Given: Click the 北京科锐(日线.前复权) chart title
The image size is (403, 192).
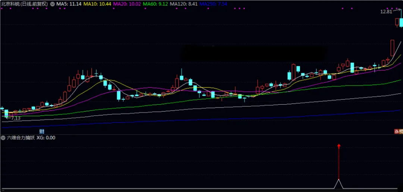Looking at the screenshot, I should point(25,4).
